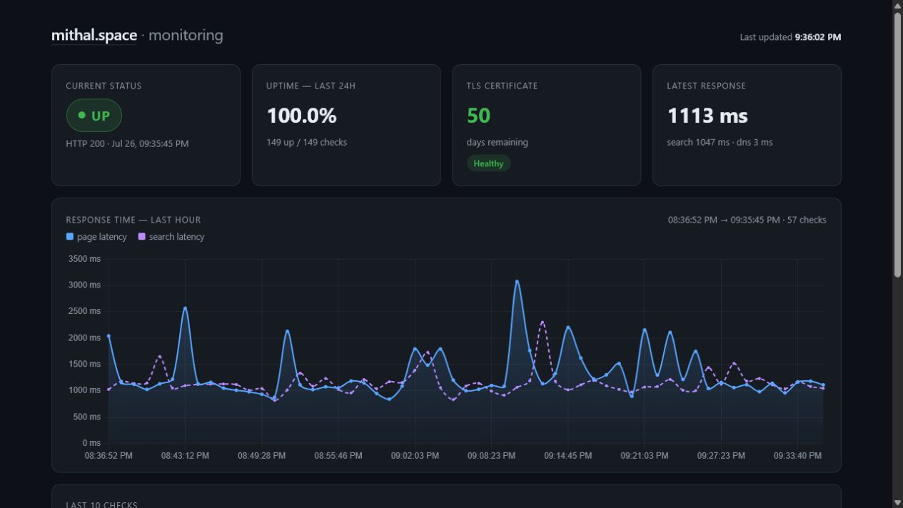Click the scrollbar down arrow

point(897,502)
